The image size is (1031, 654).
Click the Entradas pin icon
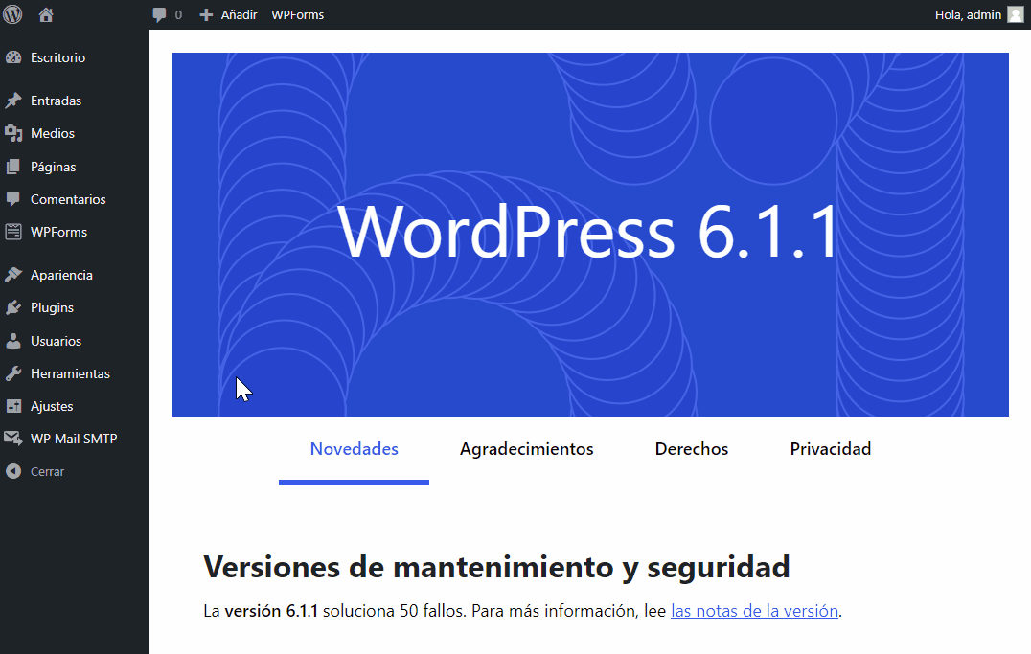pyautogui.click(x=13, y=101)
